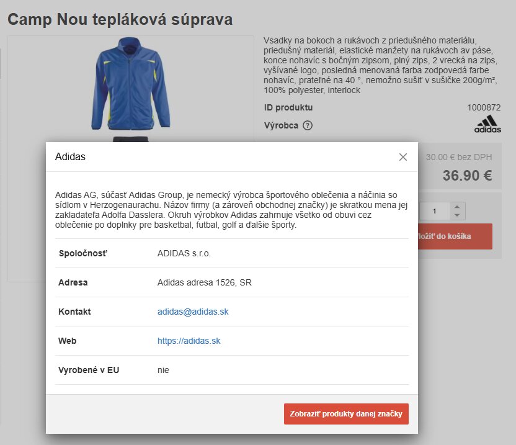Click the Adidas dialog title
Viewport: 516px width, 445px height.
(x=70, y=156)
